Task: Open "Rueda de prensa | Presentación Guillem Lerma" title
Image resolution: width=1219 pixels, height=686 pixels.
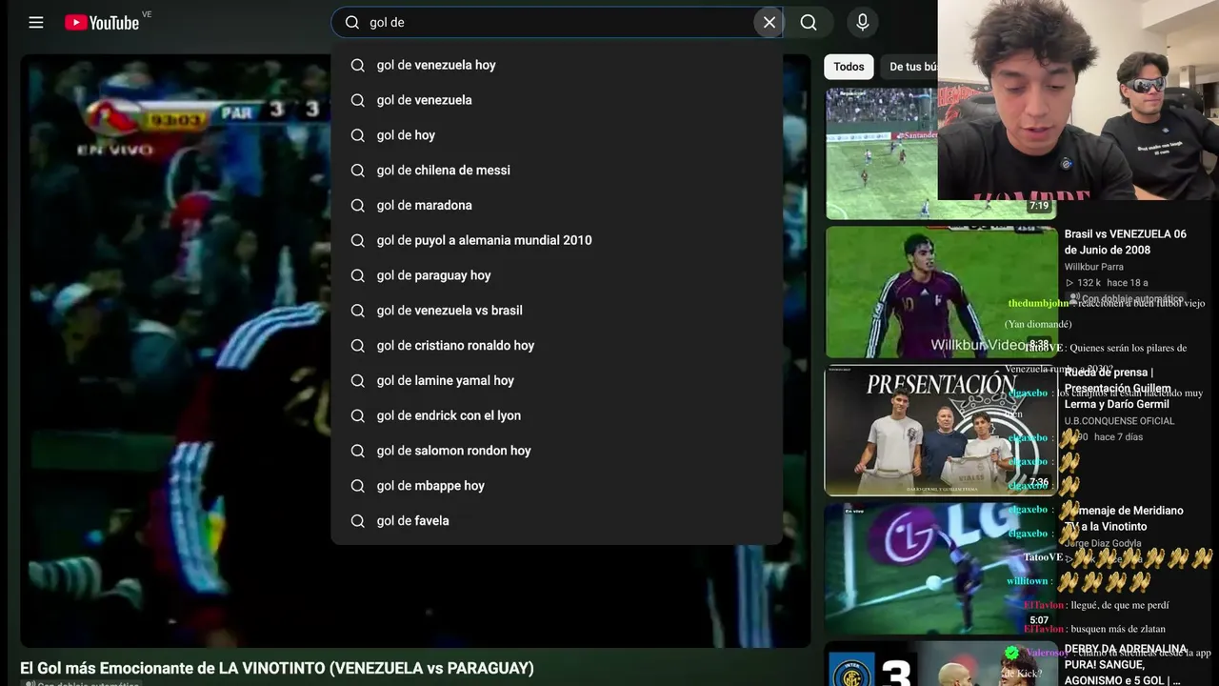Action: [1119, 389]
